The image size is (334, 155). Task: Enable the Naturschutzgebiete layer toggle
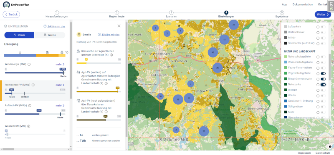pyautogui.click(x=323, y=57)
